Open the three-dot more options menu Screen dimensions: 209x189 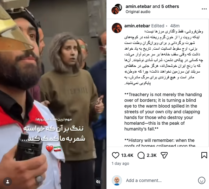[204, 9]
